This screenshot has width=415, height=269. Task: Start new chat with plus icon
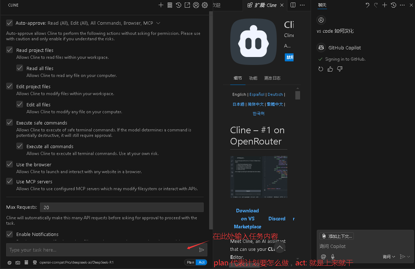click(x=384, y=5)
